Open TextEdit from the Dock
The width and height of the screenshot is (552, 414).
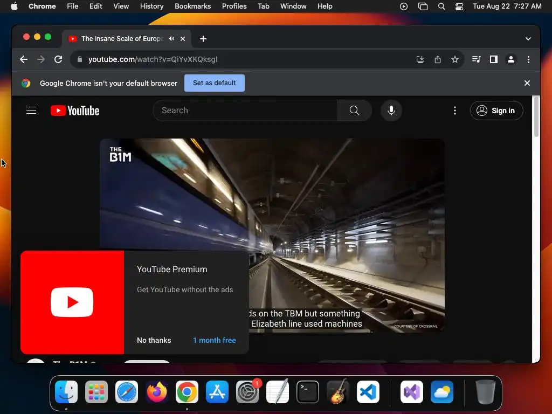[278, 392]
